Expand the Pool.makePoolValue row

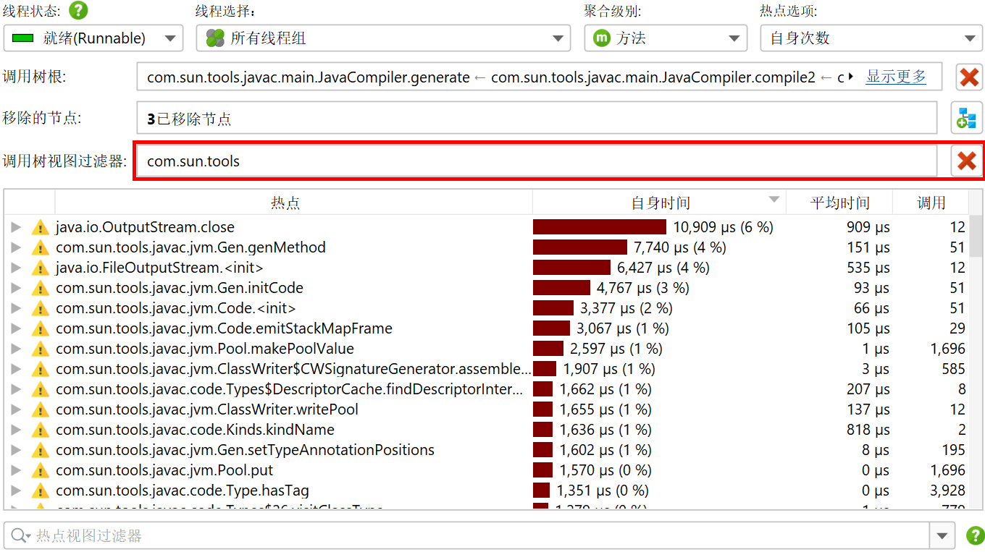pyautogui.click(x=16, y=349)
